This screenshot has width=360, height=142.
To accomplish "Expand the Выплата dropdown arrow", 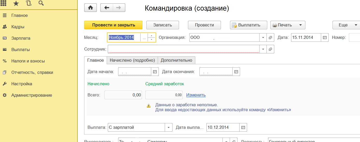I will pos(169,127).
